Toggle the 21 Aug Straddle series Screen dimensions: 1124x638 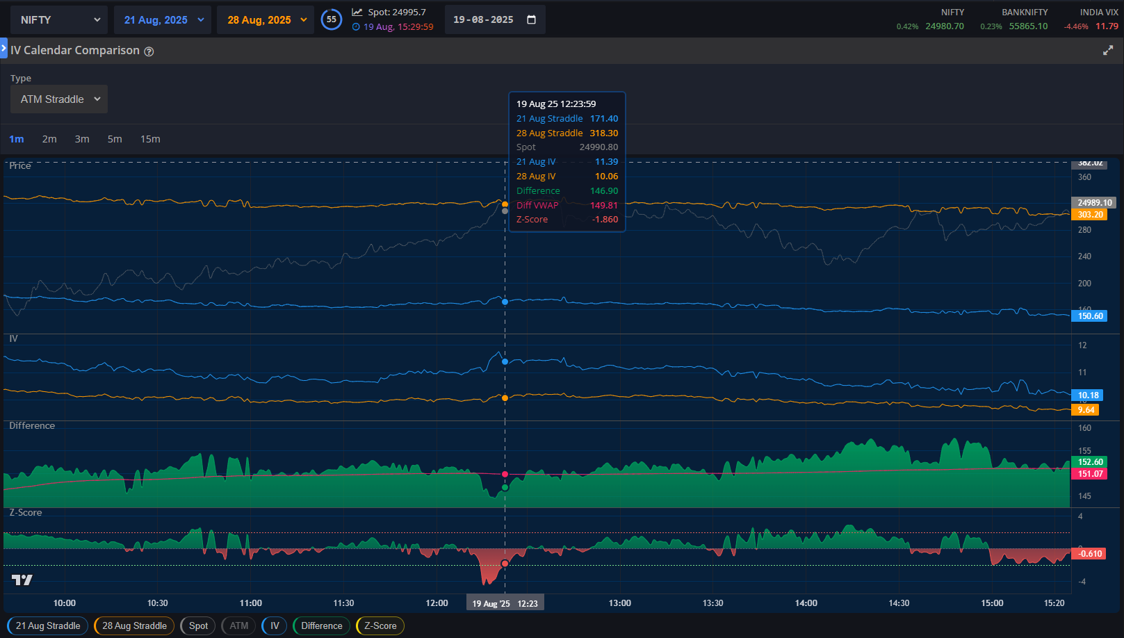click(48, 625)
